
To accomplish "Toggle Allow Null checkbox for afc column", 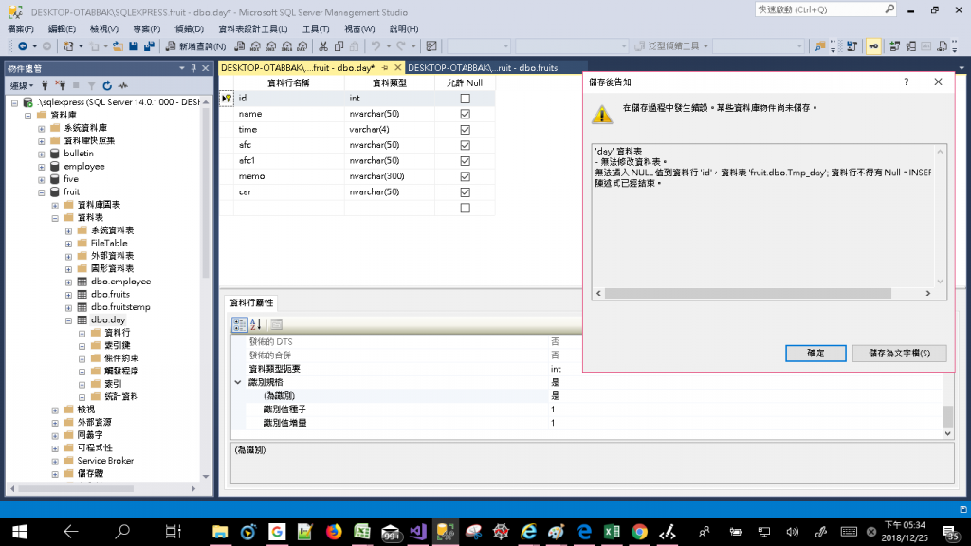I will coord(465,145).
